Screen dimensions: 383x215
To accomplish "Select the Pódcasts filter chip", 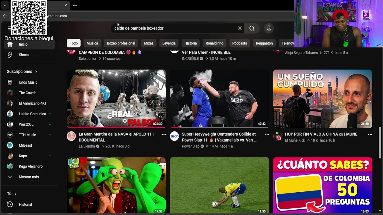I will (240, 43).
